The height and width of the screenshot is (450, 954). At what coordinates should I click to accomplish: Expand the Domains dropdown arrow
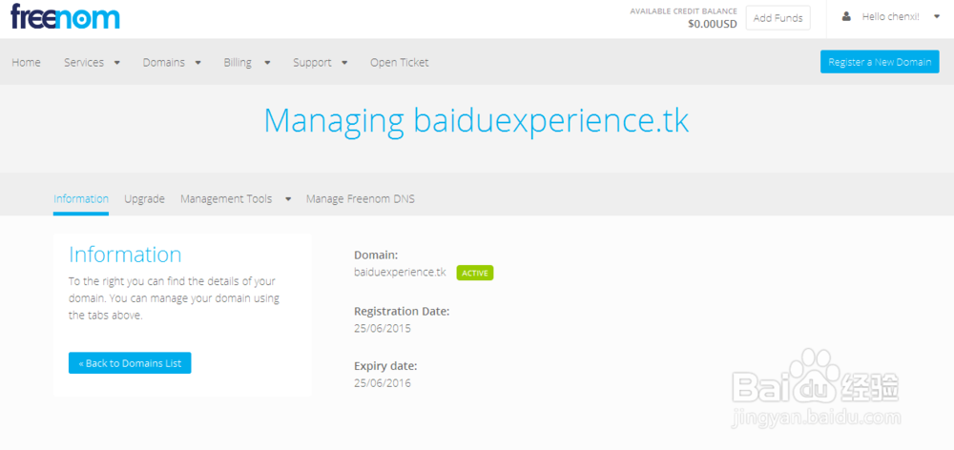coord(198,63)
